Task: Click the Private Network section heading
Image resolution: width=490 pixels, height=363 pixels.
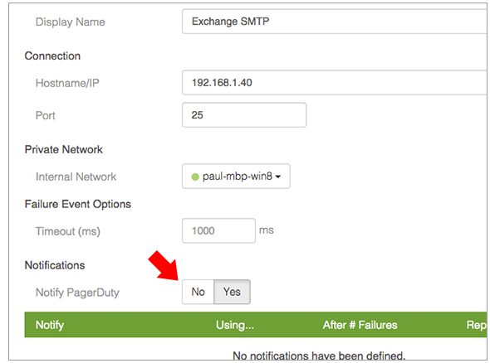Action: [x=64, y=149]
